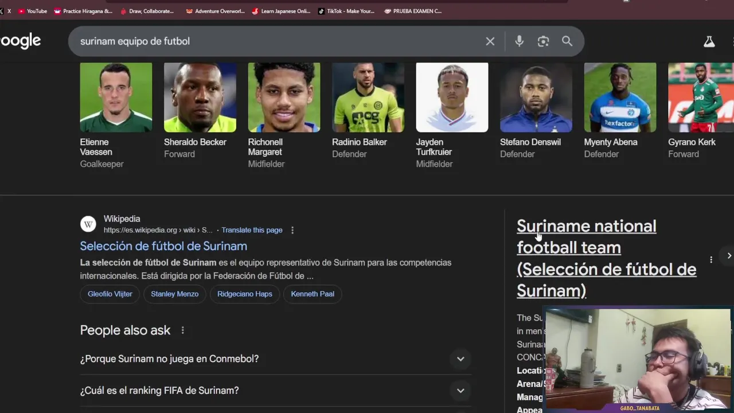
Task: Click the Google logo
Action: [x=20, y=41]
